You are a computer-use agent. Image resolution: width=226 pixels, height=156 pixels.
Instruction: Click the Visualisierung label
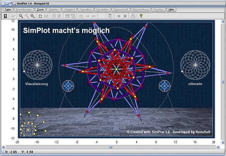[x=36, y=84]
